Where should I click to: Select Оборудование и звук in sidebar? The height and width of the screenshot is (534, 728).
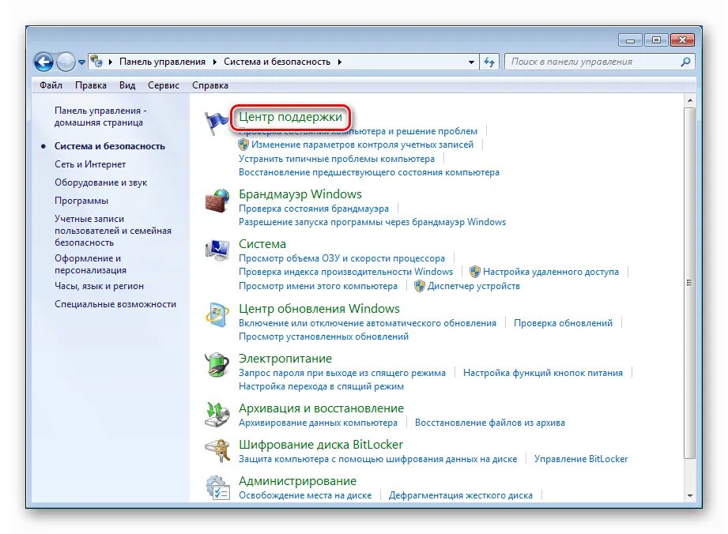pyautogui.click(x=100, y=182)
